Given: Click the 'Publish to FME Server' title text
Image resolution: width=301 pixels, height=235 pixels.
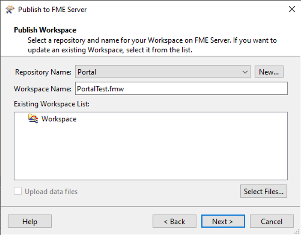Looking at the screenshot, I should coord(52,10).
